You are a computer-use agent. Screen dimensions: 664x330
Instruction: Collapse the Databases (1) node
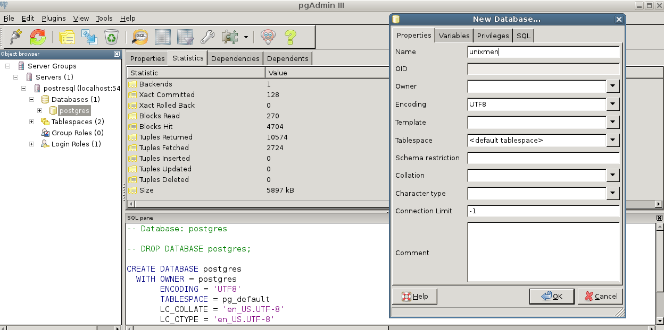coord(32,99)
